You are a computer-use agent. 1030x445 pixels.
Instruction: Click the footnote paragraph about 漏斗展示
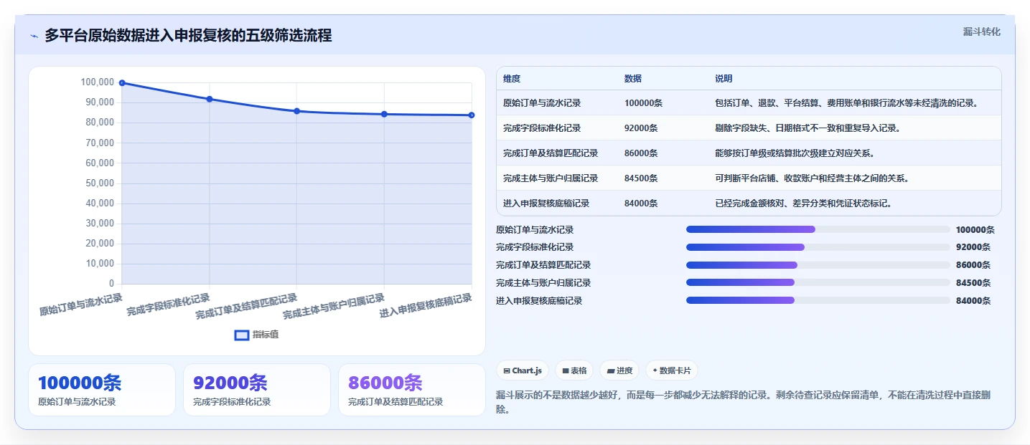click(742, 403)
